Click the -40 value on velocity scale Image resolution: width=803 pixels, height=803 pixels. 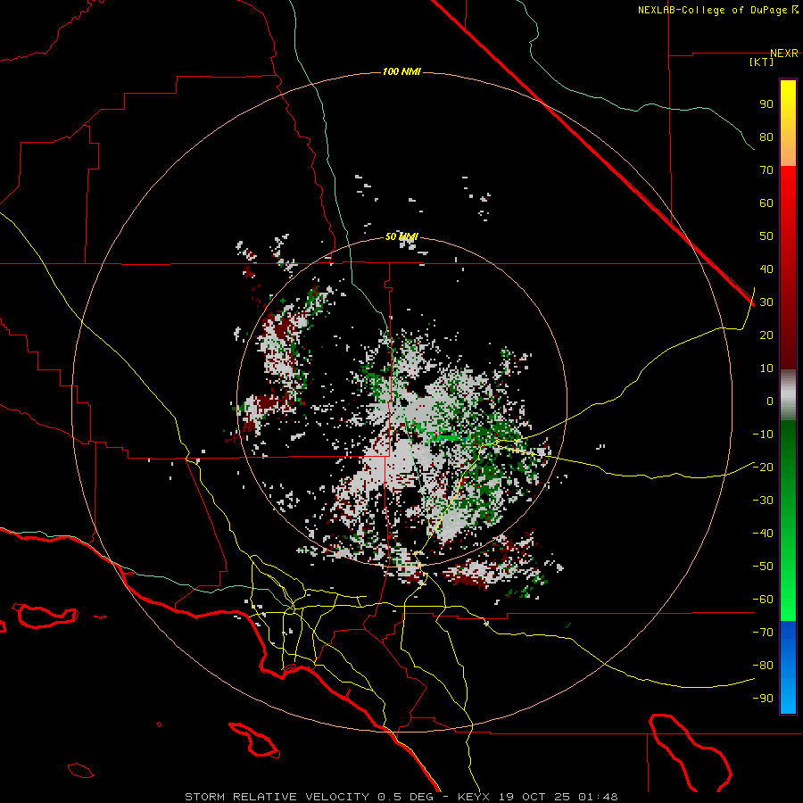[x=763, y=534]
